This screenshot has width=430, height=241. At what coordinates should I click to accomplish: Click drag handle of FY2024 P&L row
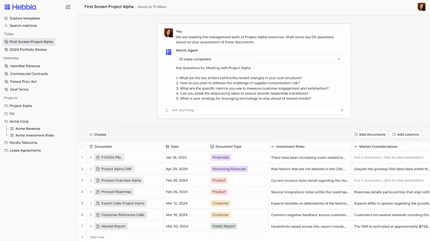tap(91, 157)
